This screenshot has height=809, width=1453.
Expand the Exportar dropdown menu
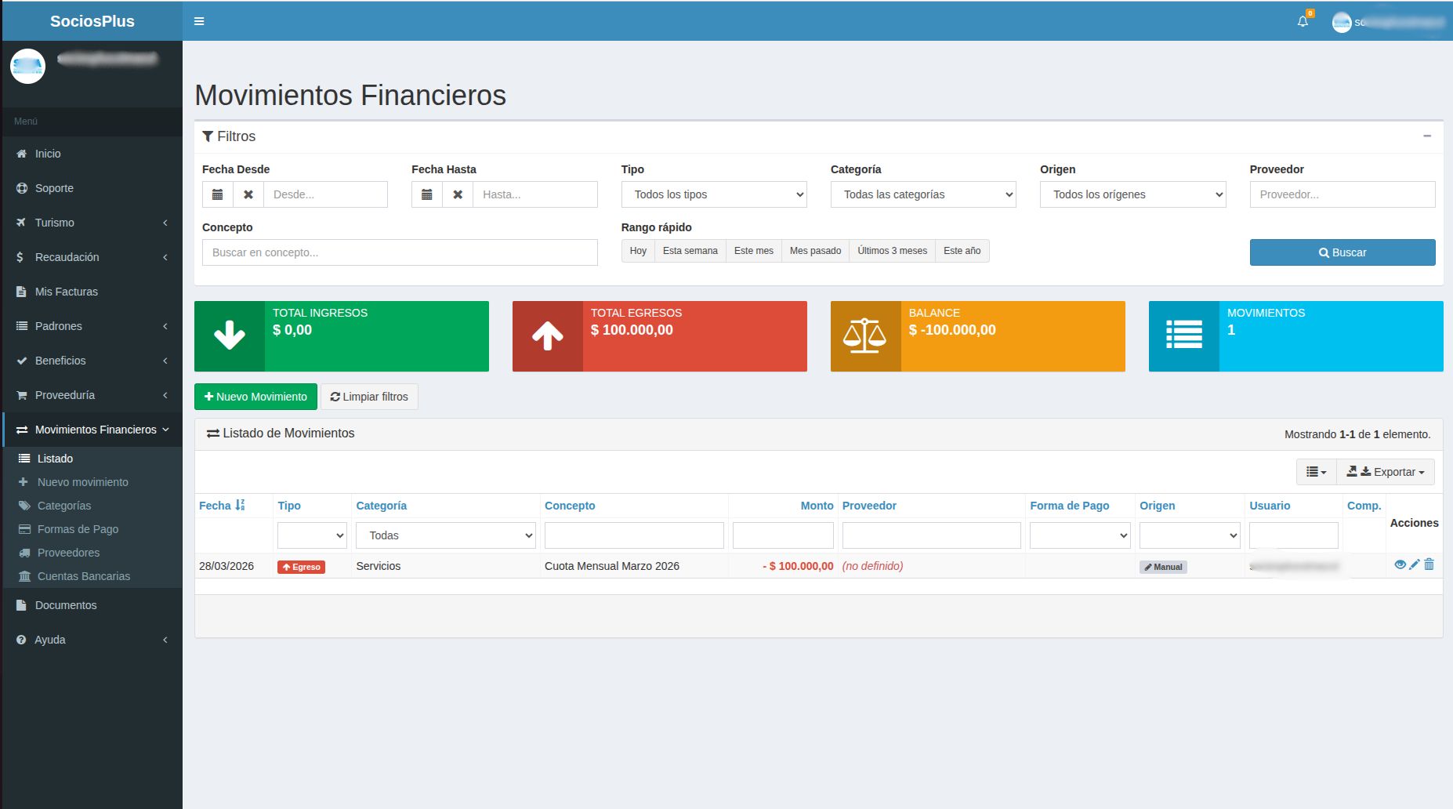[1386, 472]
